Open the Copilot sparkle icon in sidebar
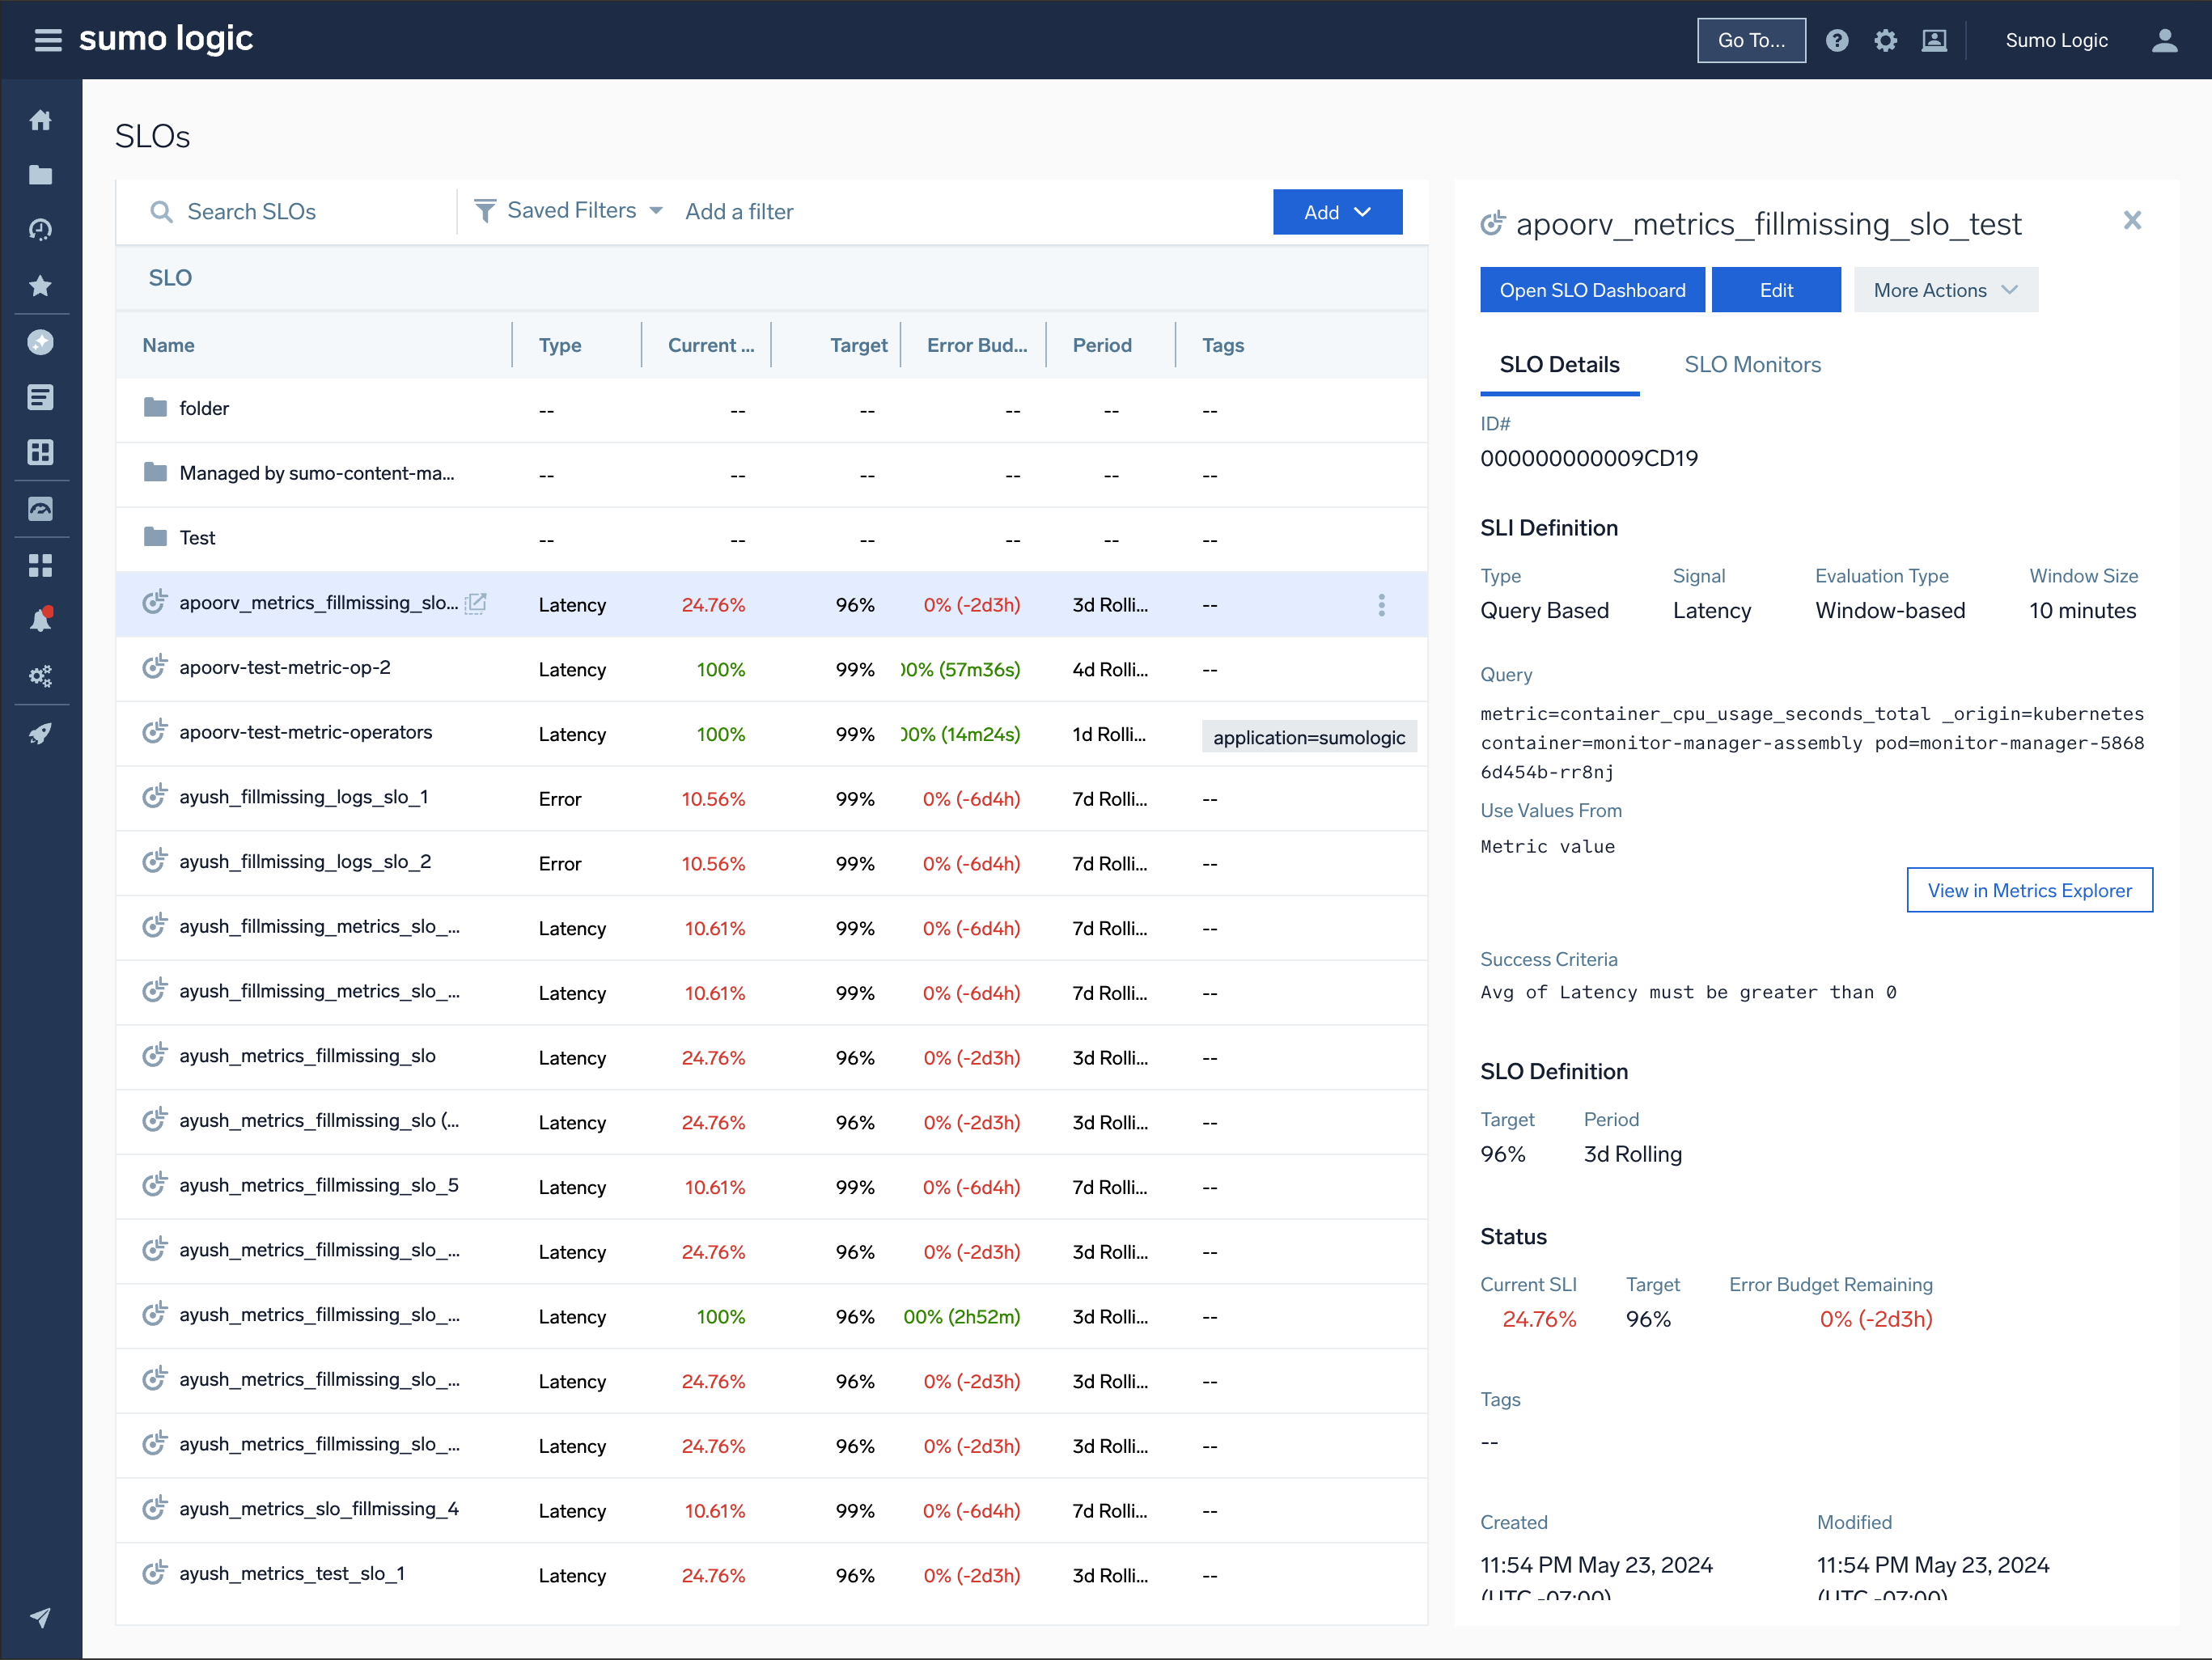Viewport: 2212px width, 1660px height. click(41, 342)
